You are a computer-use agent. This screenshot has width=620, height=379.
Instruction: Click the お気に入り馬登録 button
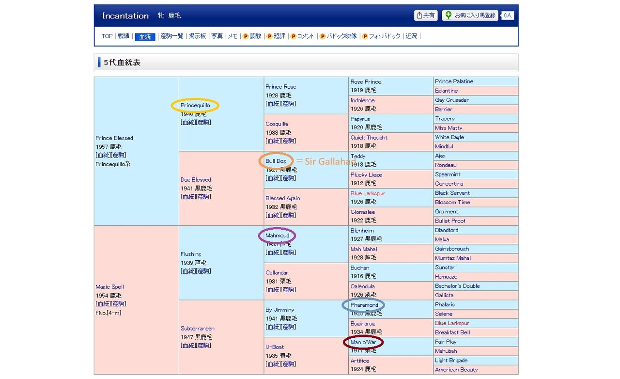470,16
